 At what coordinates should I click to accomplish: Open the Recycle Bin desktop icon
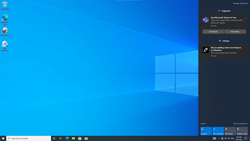pos(5,5)
